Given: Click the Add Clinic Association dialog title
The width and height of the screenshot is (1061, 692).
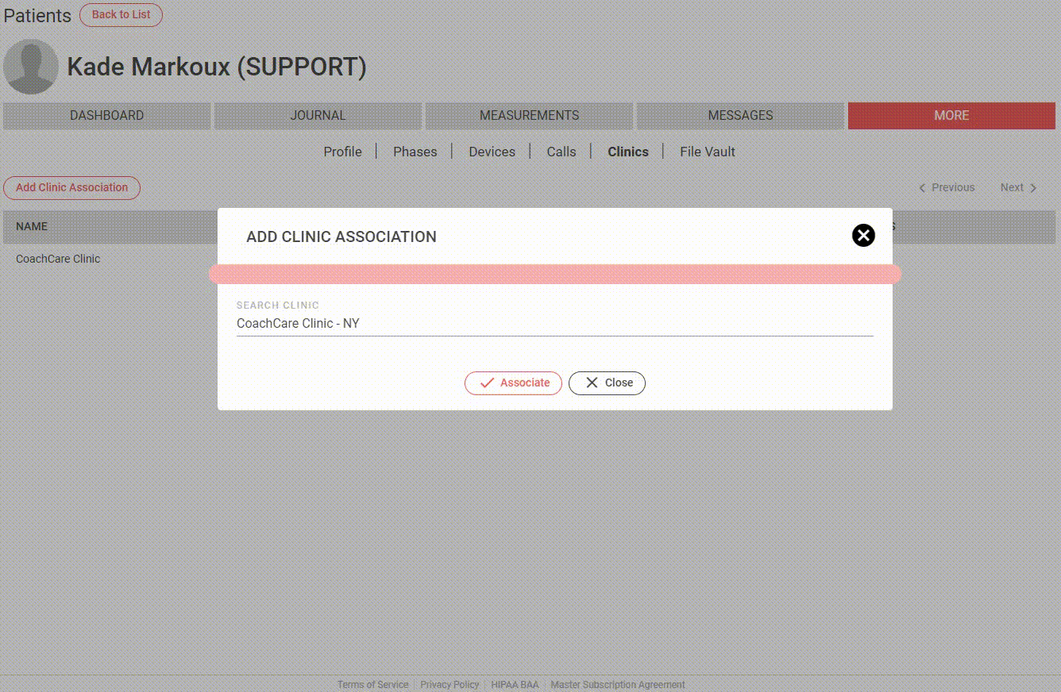Looking at the screenshot, I should pyautogui.click(x=341, y=236).
